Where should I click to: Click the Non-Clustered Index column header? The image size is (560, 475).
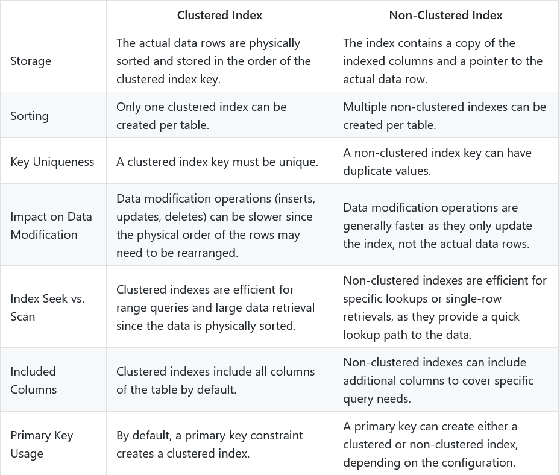coord(445,15)
